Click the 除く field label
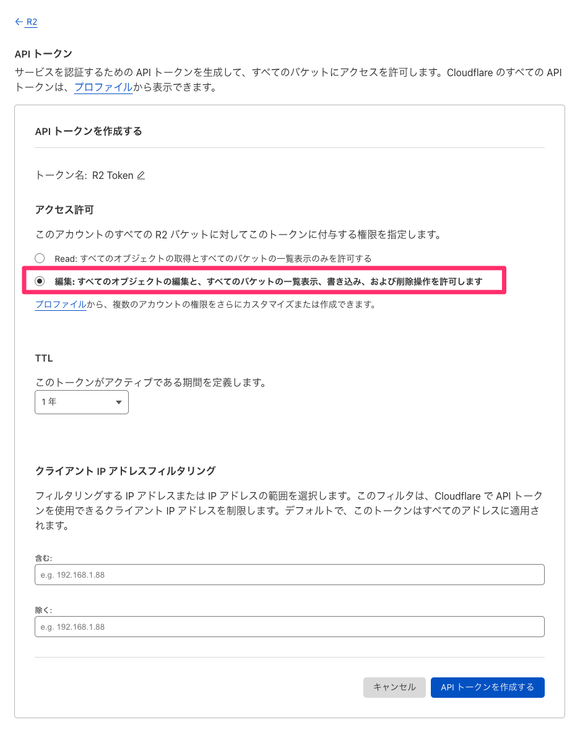Screen dimensions: 580x730 click(x=44, y=610)
